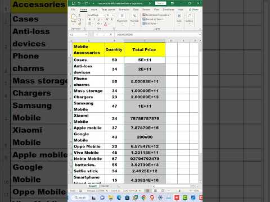Switch to the Sheet2 tab
The image size is (270, 202).
tap(105, 186)
